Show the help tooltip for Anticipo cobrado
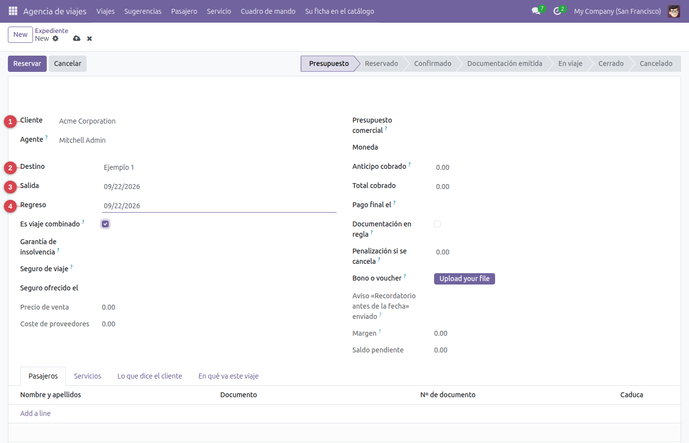 click(x=409, y=164)
